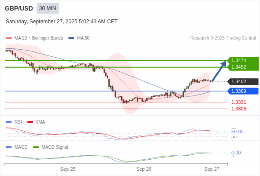The width and height of the screenshot is (260, 176).
Task: Click the MACD Signal legend entry
Action: (51, 147)
